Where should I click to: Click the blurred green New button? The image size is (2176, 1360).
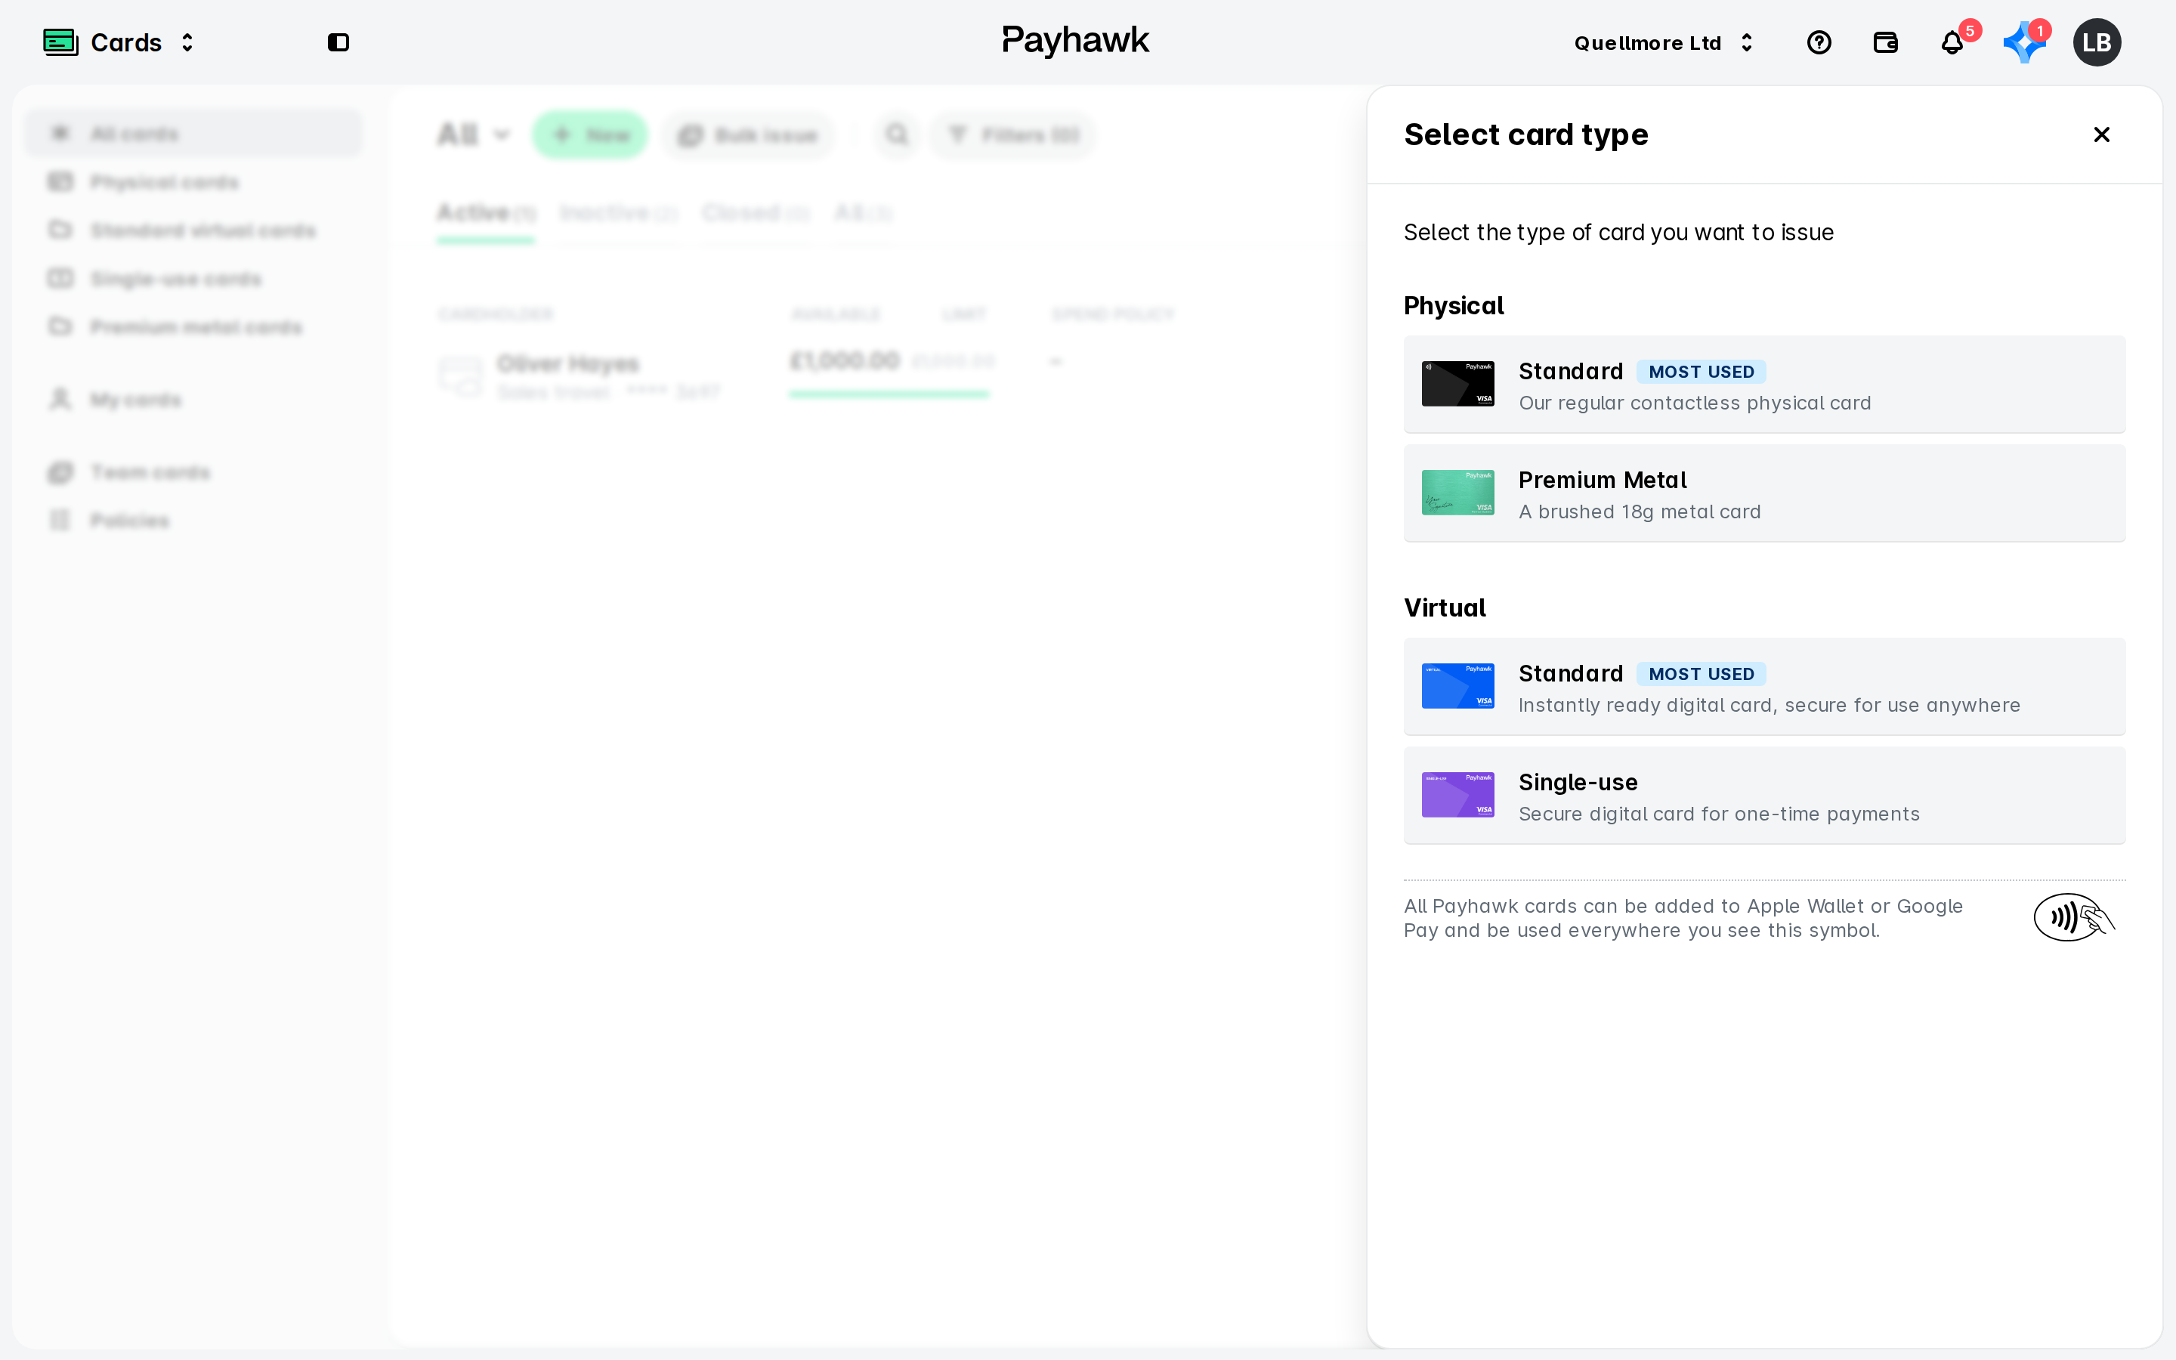tap(590, 135)
